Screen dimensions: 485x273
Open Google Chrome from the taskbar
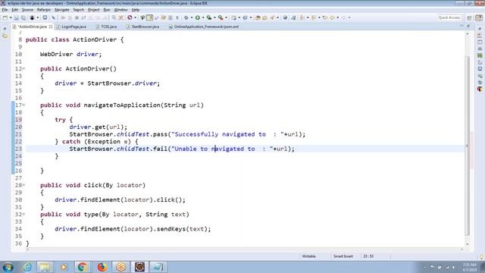coord(83,267)
